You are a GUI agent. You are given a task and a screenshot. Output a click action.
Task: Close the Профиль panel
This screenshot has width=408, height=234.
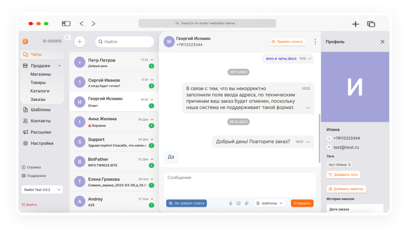(382, 41)
